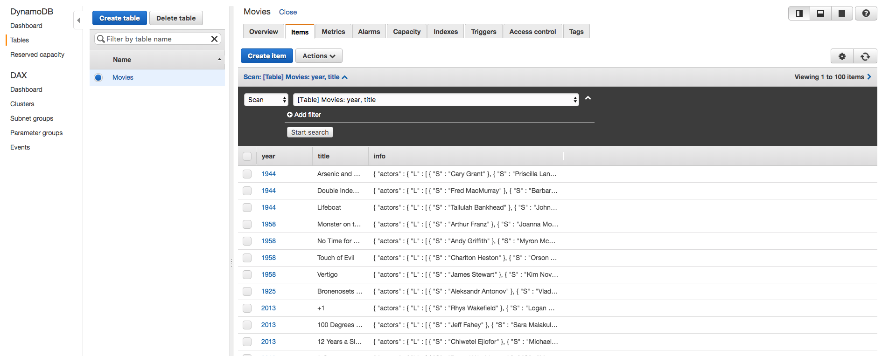
Task: Toggle the select-all items checkbox
Action: [x=247, y=157]
